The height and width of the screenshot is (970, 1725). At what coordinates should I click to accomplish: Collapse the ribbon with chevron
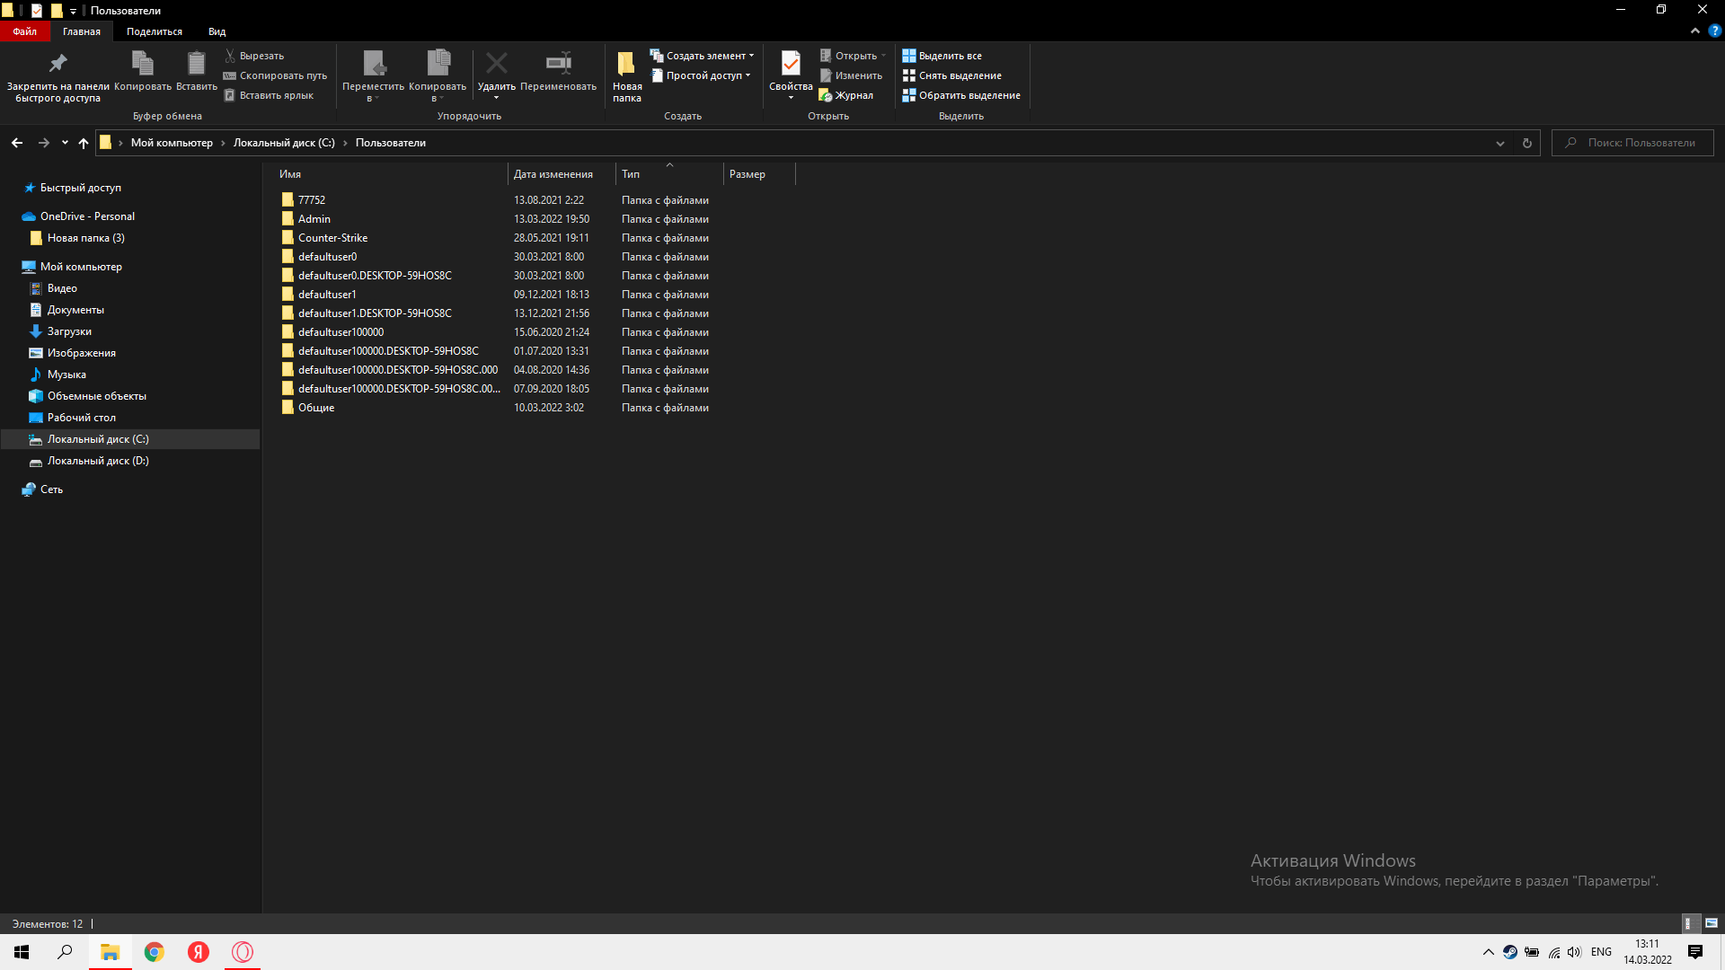(x=1694, y=31)
